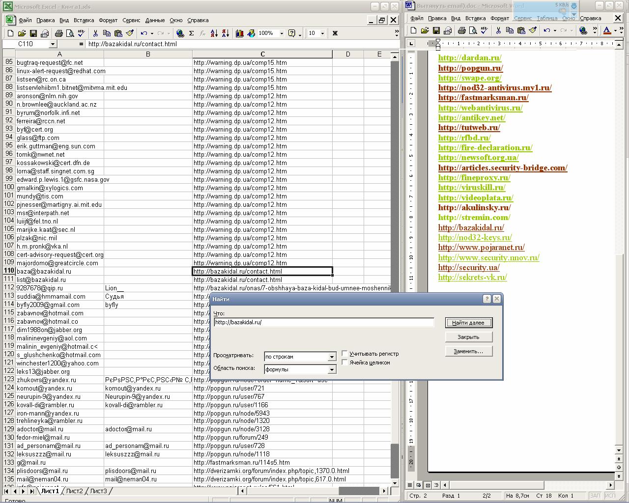This screenshot has height=503, width=629.
Task: Open link http://security.ua/ in Word
Action: [x=469, y=267]
